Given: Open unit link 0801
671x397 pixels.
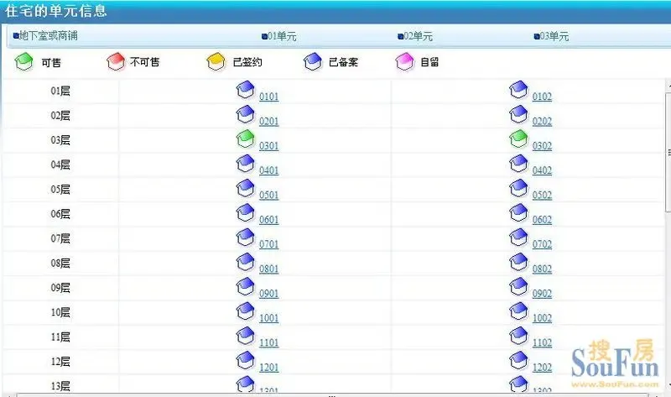Looking at the screenshot, I should pyautogui.click(x=268, y=269).
